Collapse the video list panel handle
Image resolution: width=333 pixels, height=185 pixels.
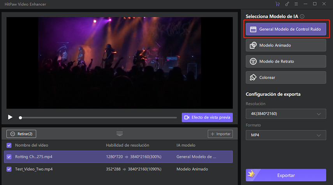point(120,134)
